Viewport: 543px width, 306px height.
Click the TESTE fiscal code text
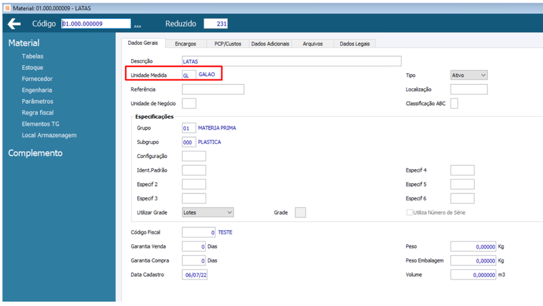(225, 232)
